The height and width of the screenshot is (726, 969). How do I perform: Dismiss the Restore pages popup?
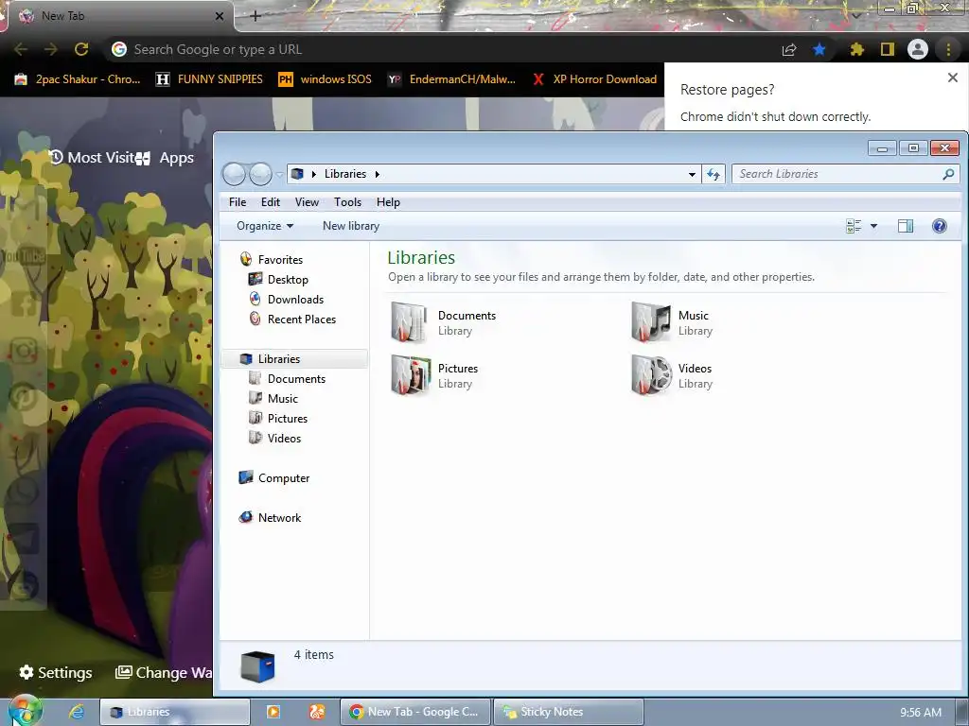[x=952, y=78]
